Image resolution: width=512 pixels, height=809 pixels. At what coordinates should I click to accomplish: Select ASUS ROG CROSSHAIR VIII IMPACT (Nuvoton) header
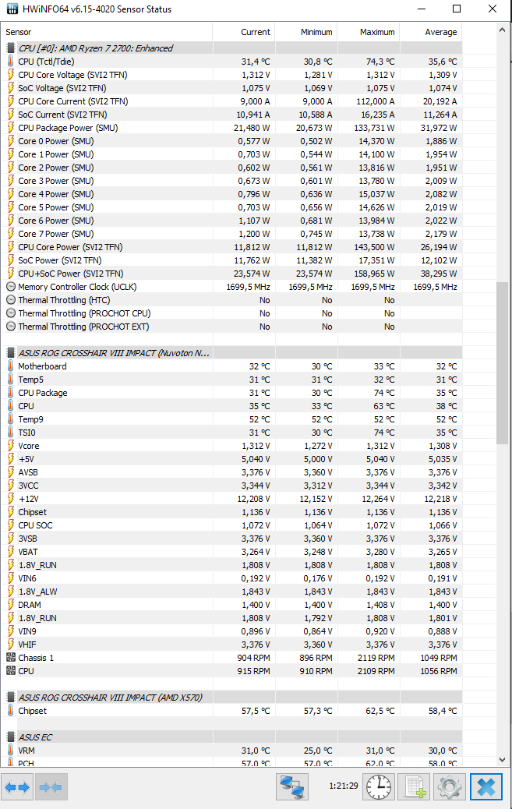coord(231,353)
